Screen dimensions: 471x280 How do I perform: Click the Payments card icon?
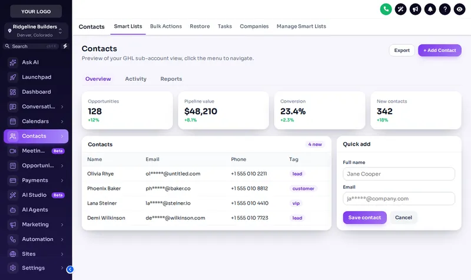(x=13, y=180)
